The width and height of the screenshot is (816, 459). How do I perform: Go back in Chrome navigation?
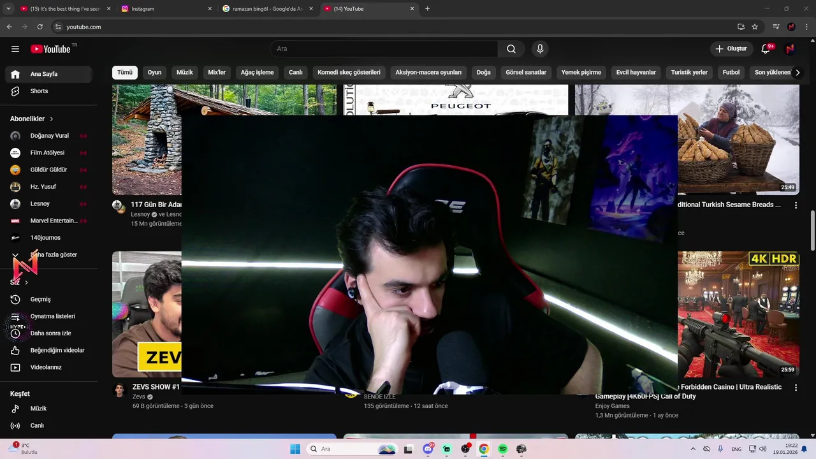tap(9, 27)
